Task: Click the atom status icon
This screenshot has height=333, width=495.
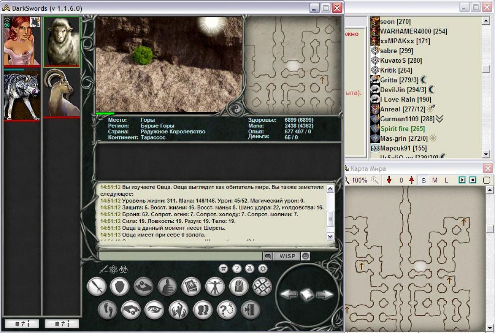Action: (x=113, y=269)
